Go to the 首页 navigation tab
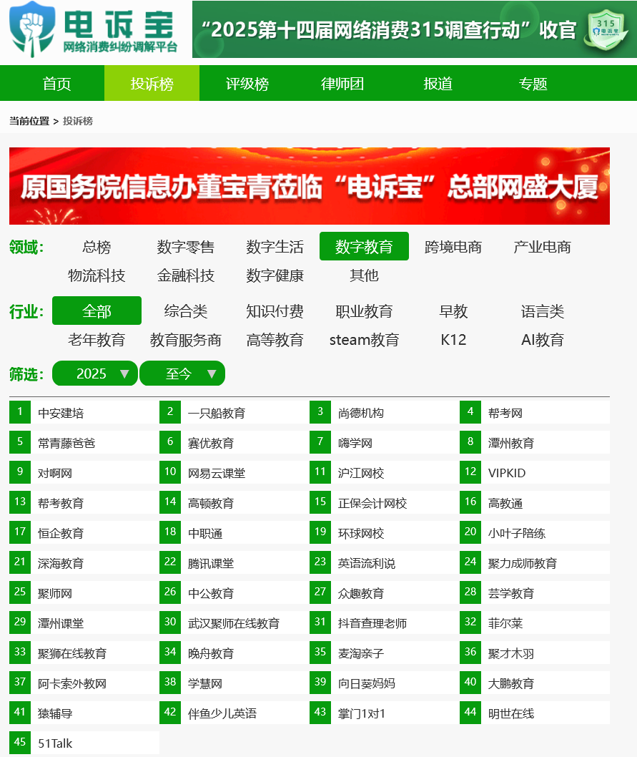The height and width of the screenshot is (757, 637). (x=57, y=84)
